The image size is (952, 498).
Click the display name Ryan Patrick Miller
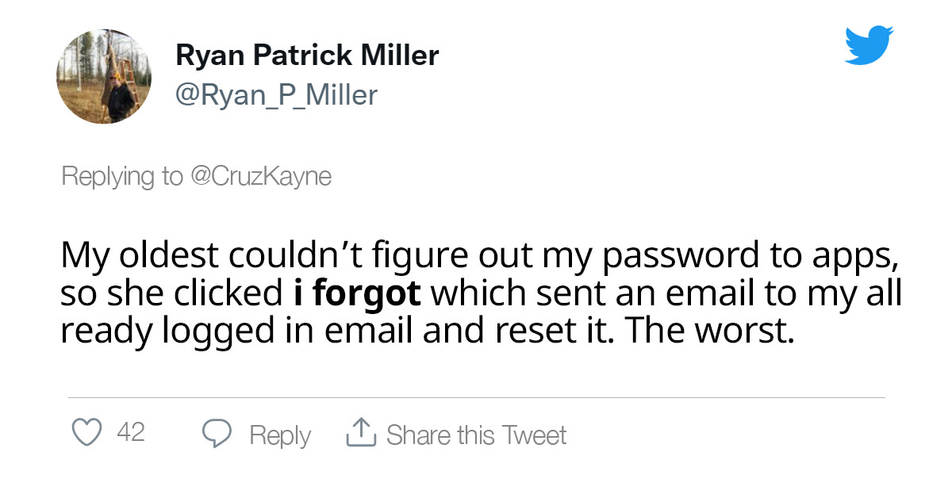click(306, 56)
